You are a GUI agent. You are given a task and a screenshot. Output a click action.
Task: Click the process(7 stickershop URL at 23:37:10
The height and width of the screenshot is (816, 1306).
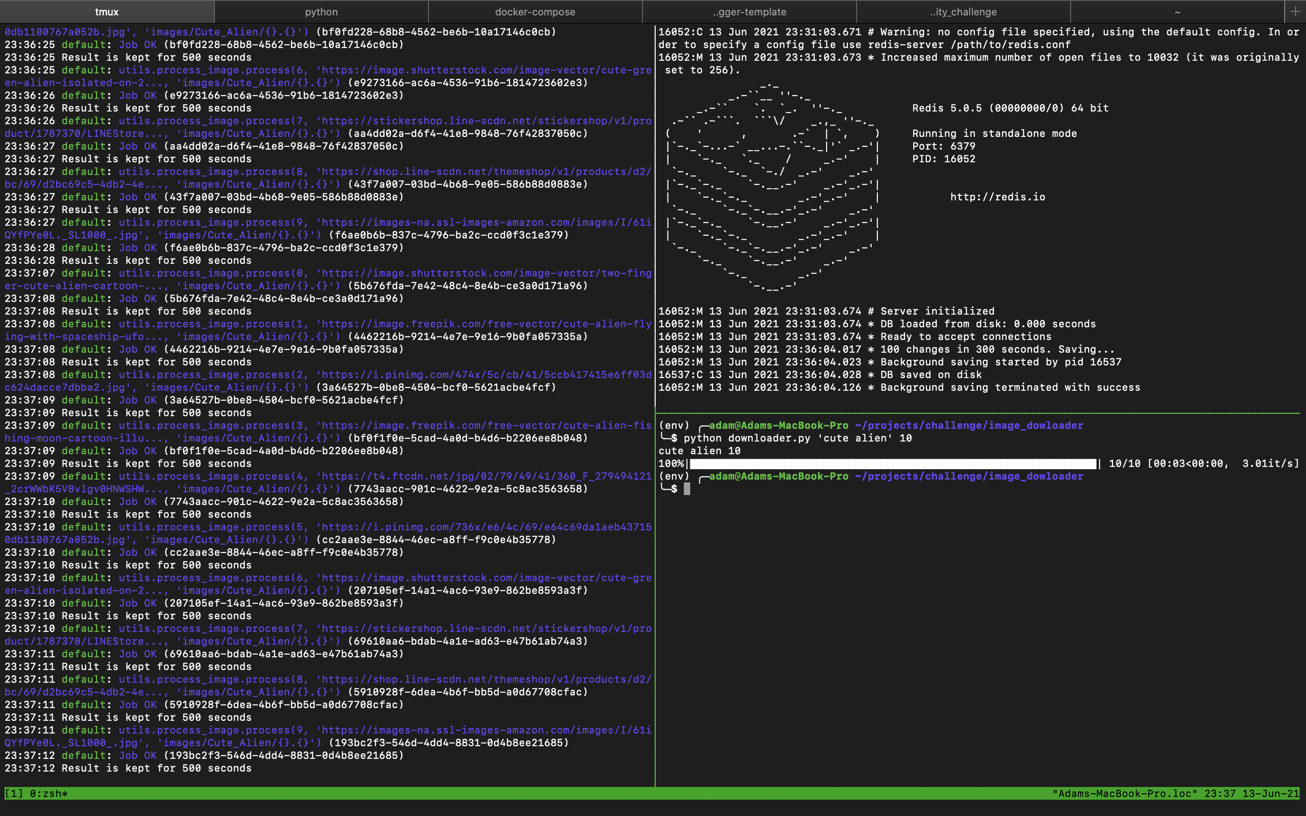click(x=328, y=635)
